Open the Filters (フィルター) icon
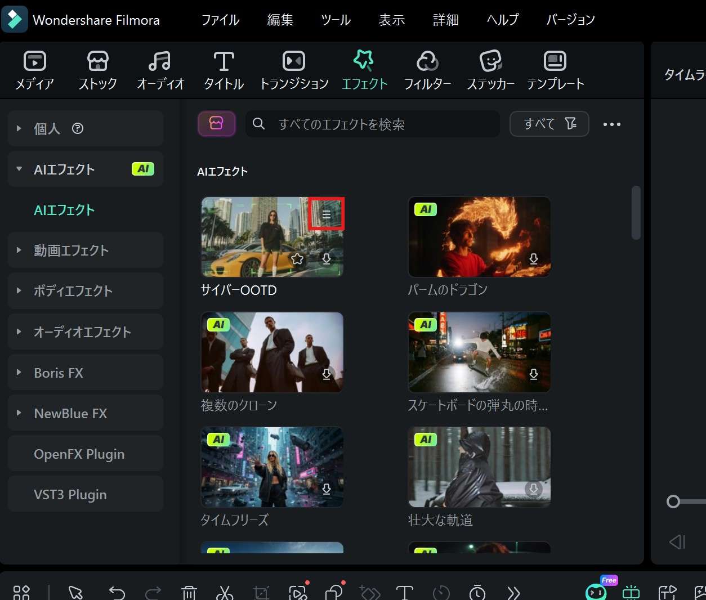 coord(427,61)
